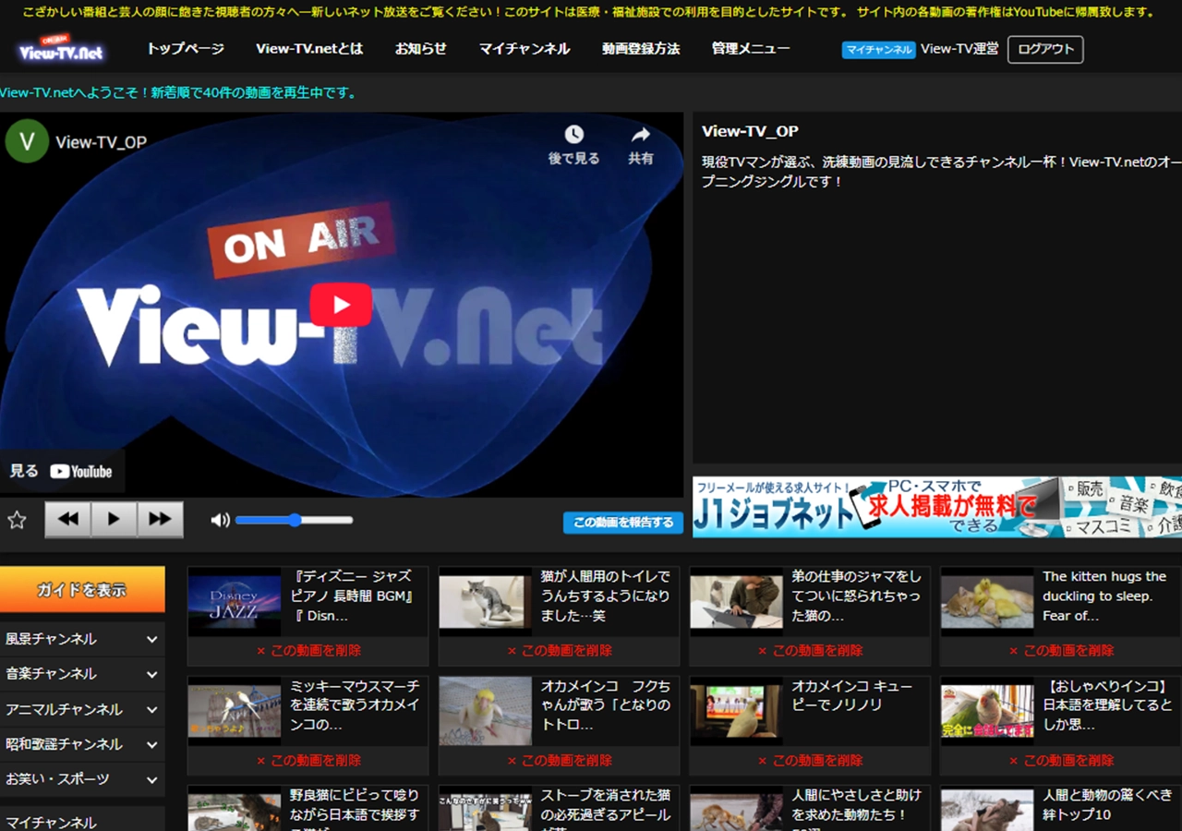
Task: Delete the キューピーでノリノリ video
Action: [811, 761]
